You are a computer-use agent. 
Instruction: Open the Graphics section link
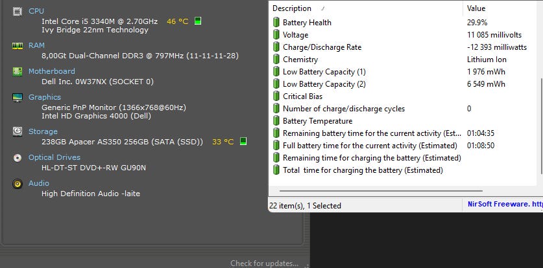(45, 97)
